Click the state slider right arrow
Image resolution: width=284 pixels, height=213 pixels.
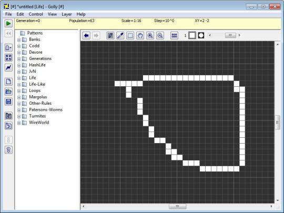click(239, 35)
